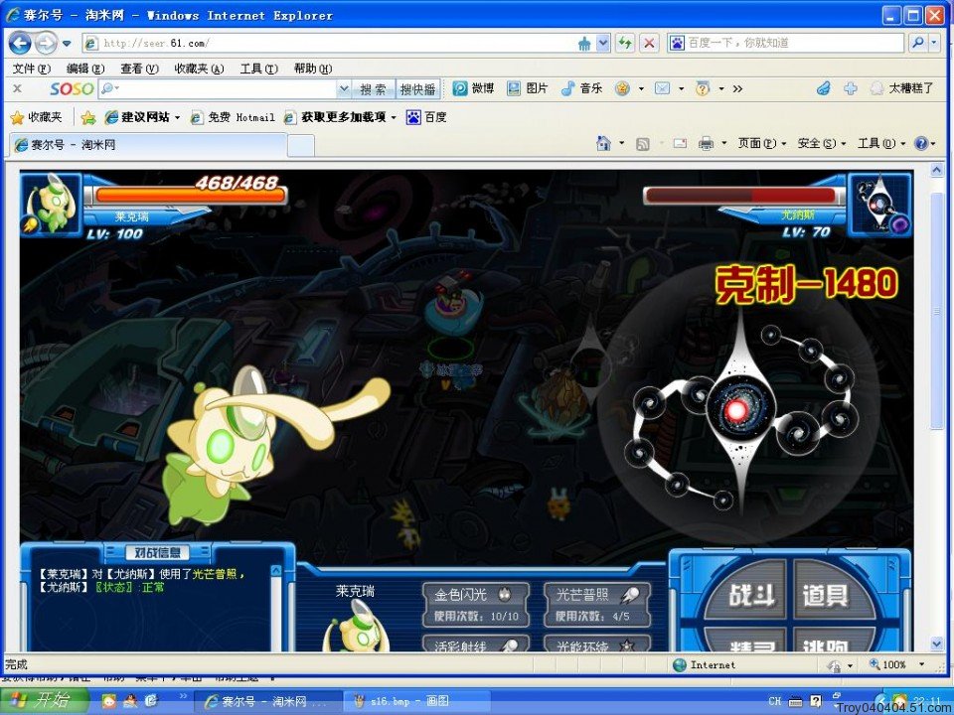This screenshot has height=715, width=954.
Task: Open the recent pages dropdown beside Forward
Action: pos(67,44)
